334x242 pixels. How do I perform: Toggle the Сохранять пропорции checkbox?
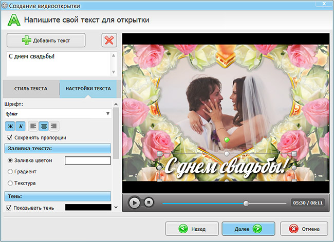9,137
